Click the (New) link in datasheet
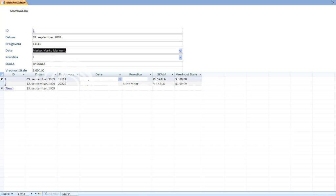 point(9,88)
